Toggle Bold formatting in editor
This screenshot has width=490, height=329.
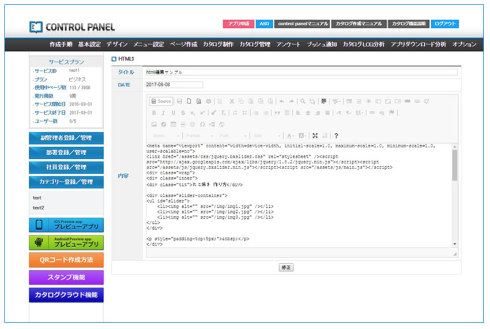click(x=154, y=113)
